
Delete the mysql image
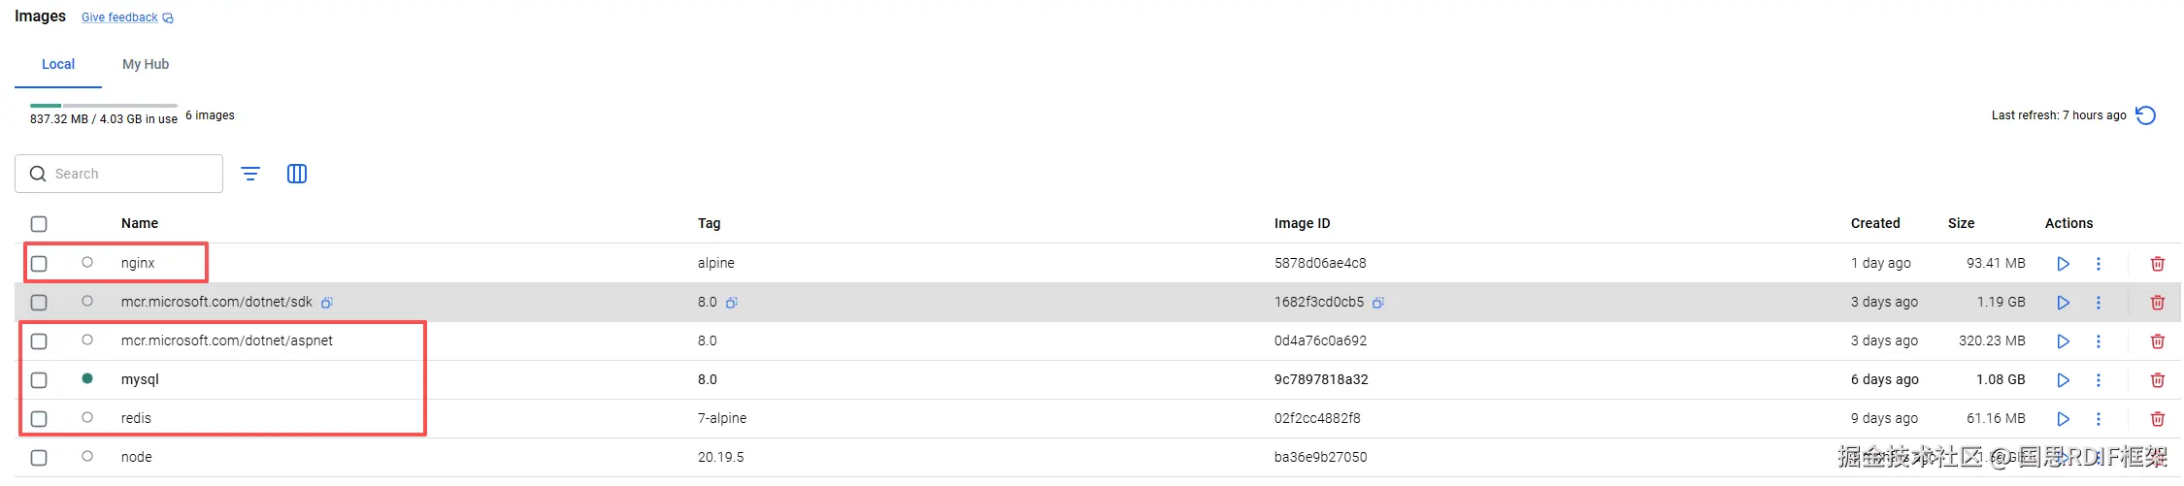click(2158, 380)
